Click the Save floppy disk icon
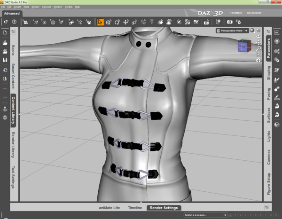Image resolution: width=282 pixels, height=219 pixels. pyautogui.click(x=5, y=60)
